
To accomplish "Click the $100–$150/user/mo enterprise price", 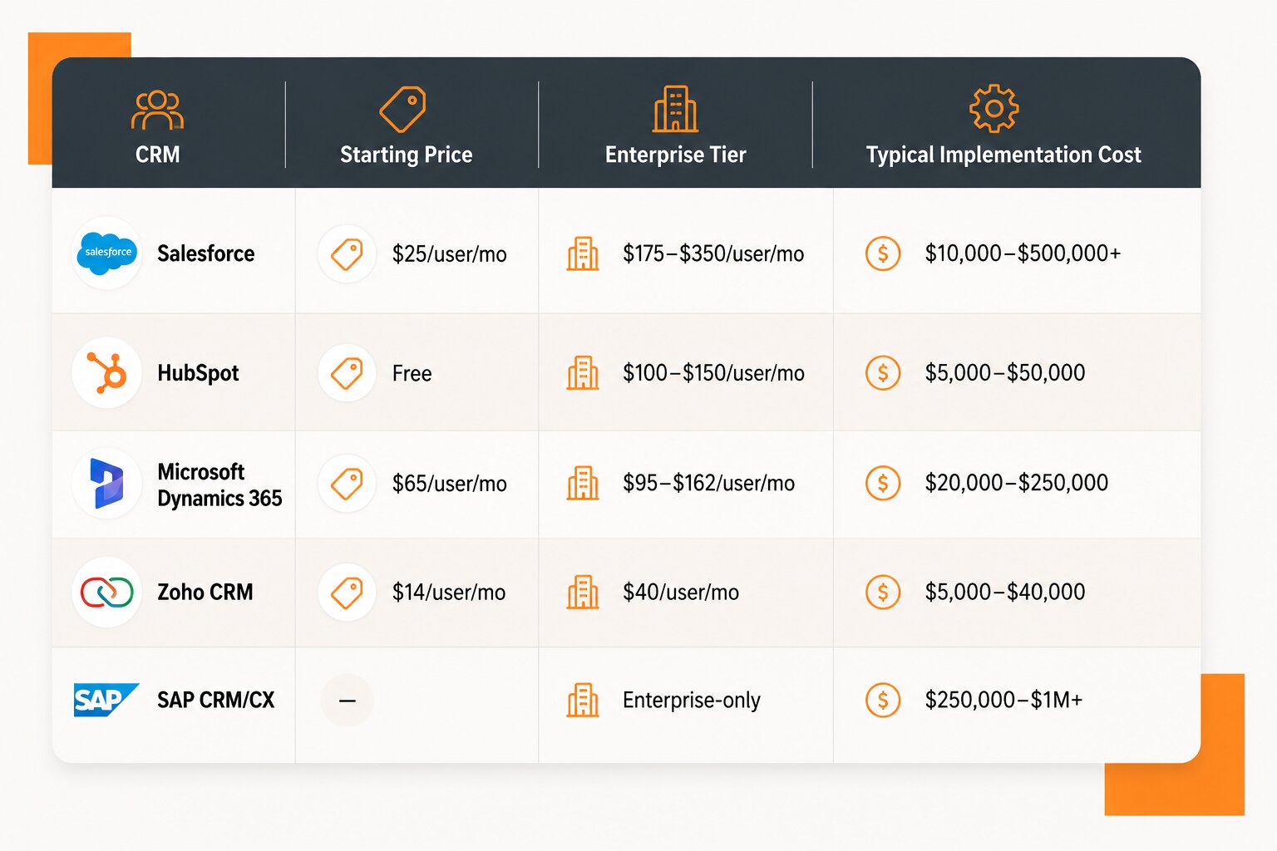I will [713, 373].
